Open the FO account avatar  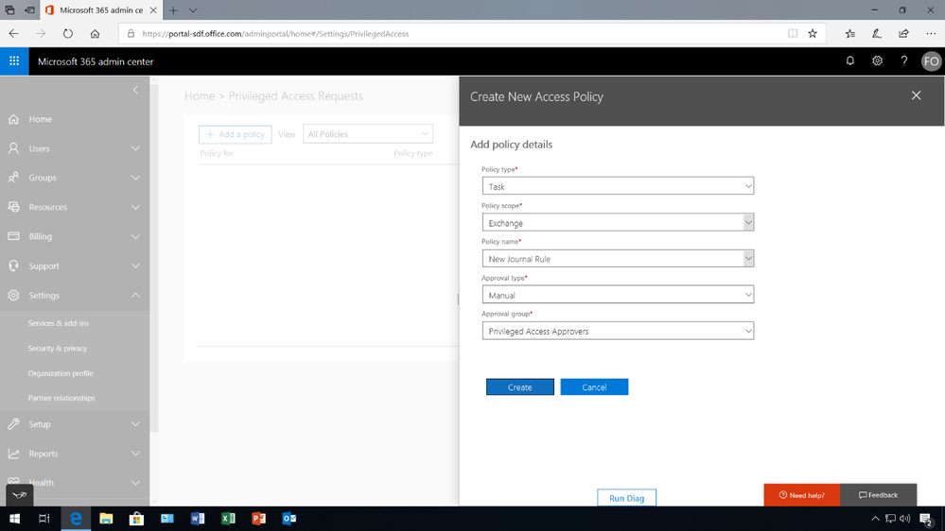(x=931, y=61)
